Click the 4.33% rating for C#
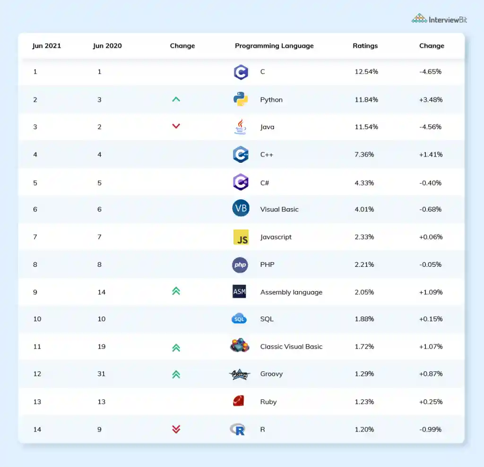The image size is (484, 467). pyautogui.click(x=364, y=183)
